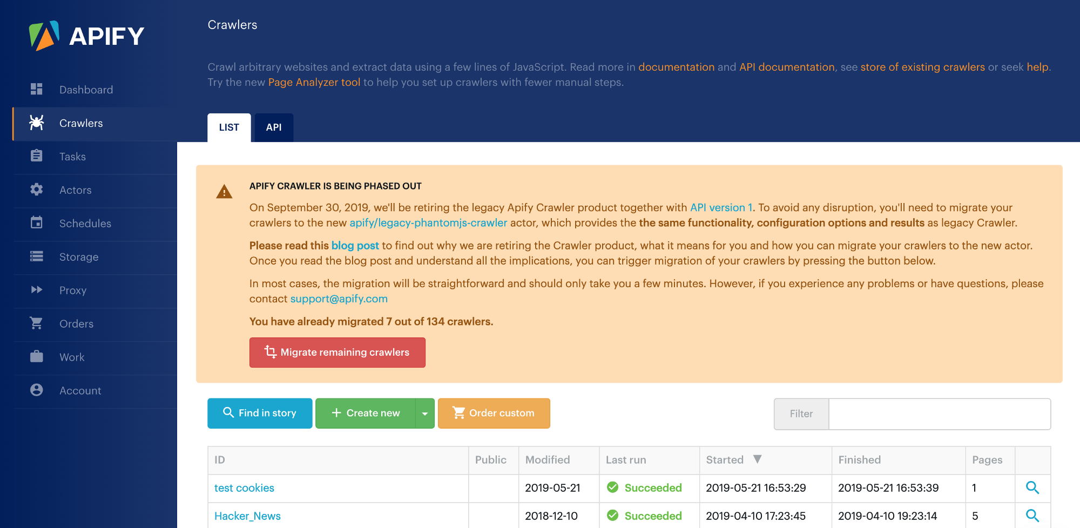
Task: Click the Filter input field
Action: (x=940, y=414)
